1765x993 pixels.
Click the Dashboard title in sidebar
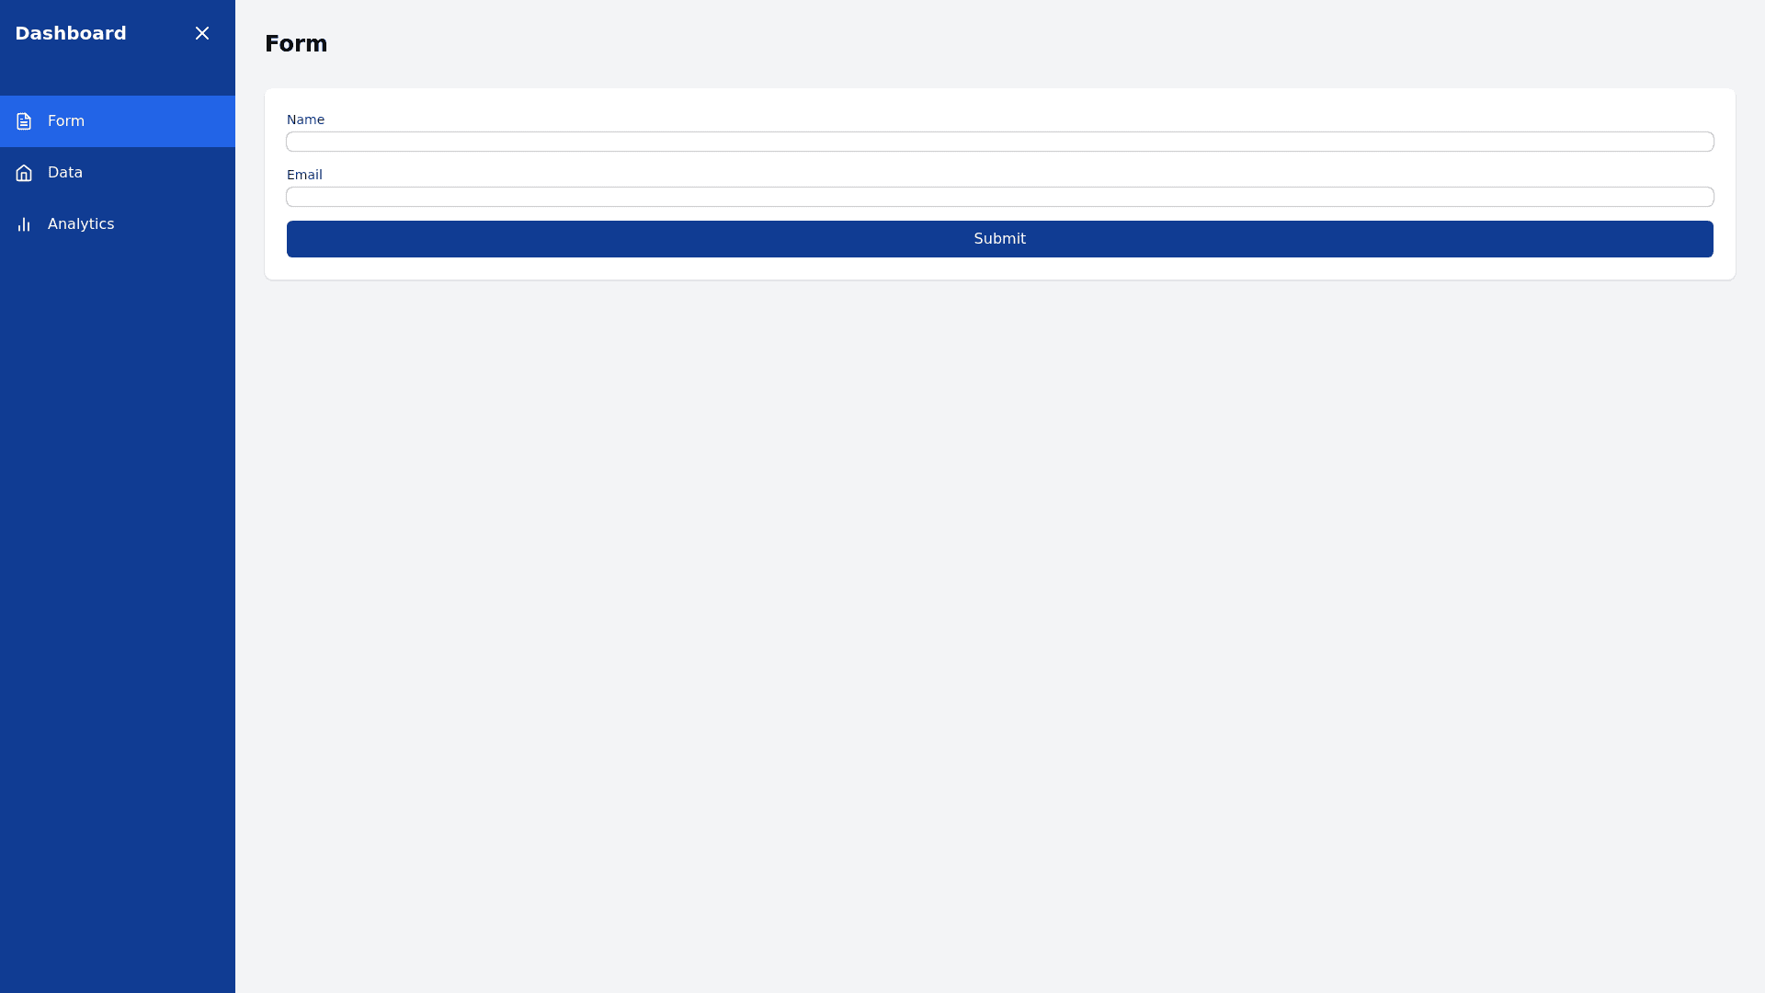(71, 33)
